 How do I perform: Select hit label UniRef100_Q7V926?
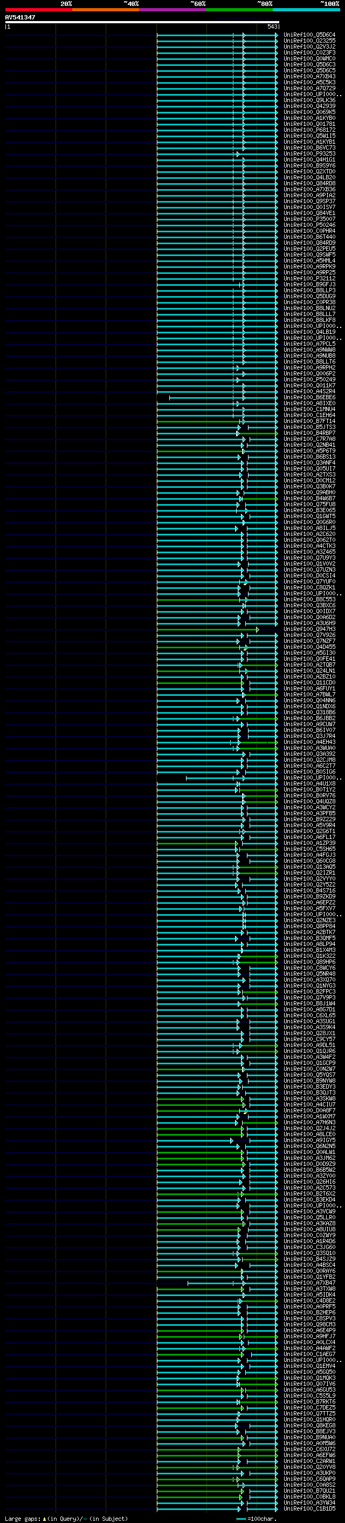[309, 635]
